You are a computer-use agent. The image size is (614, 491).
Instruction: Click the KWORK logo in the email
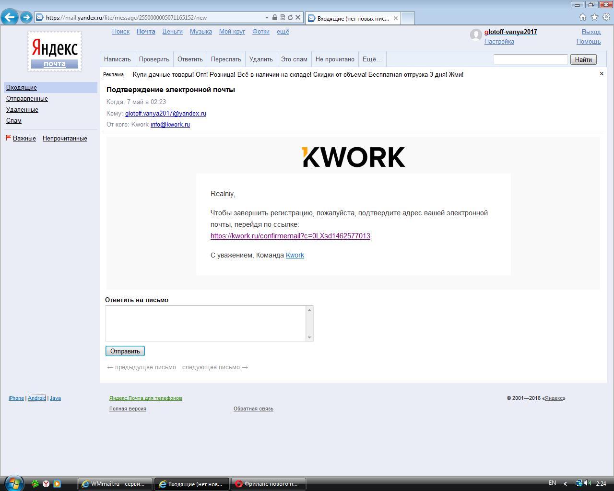point(354,157)
